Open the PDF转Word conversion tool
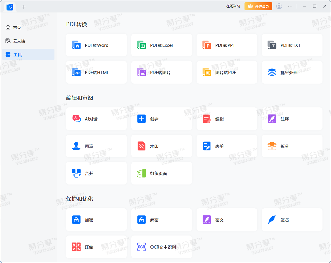The width and height of the screenshot is (331, 263). tap(96, 45)
